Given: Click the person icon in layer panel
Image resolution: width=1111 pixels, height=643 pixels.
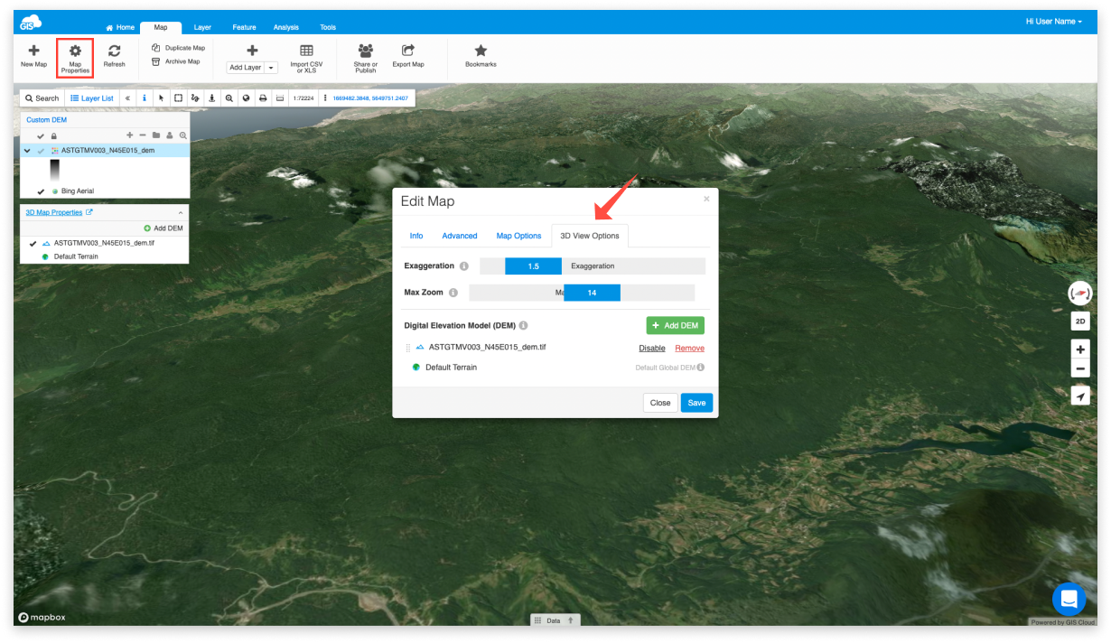Looking at the screenshot, I should pyautogui.click(x=169, y=135).
